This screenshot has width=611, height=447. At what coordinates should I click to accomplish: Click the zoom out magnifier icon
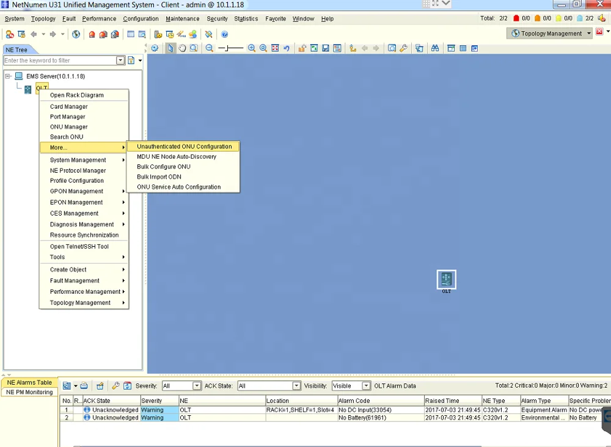coord(209,48)
